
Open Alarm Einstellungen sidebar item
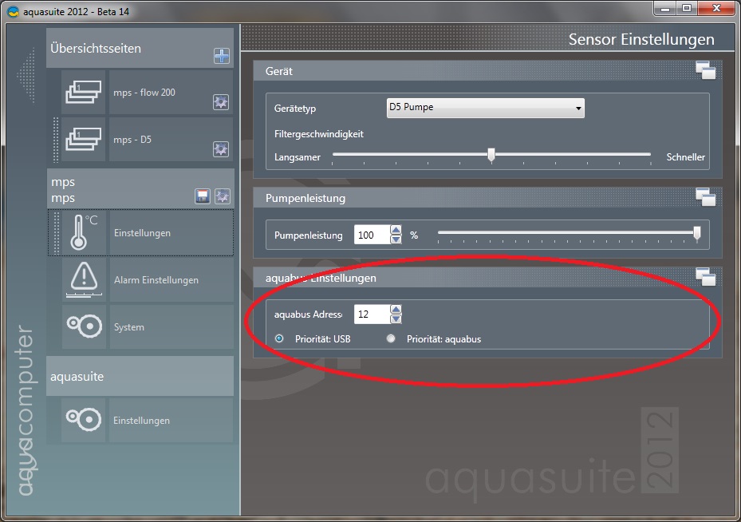tap(171, 280)
